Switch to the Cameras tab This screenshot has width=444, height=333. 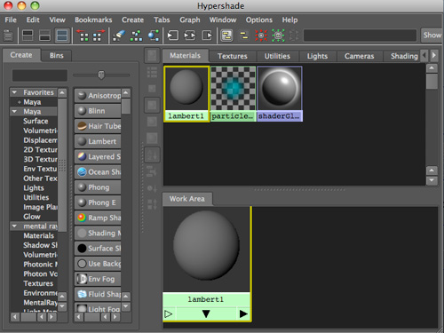359,56
